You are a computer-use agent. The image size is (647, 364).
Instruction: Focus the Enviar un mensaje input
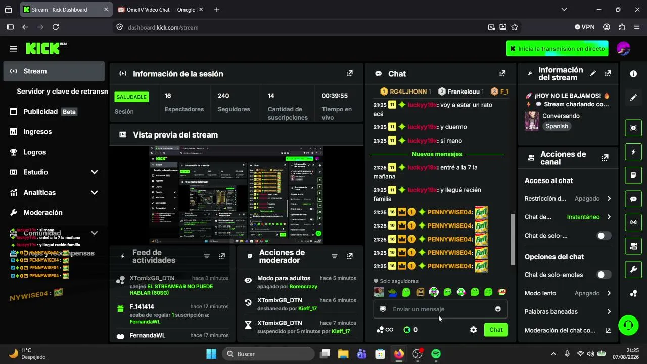pyautogui.click(x=440, y=309)
